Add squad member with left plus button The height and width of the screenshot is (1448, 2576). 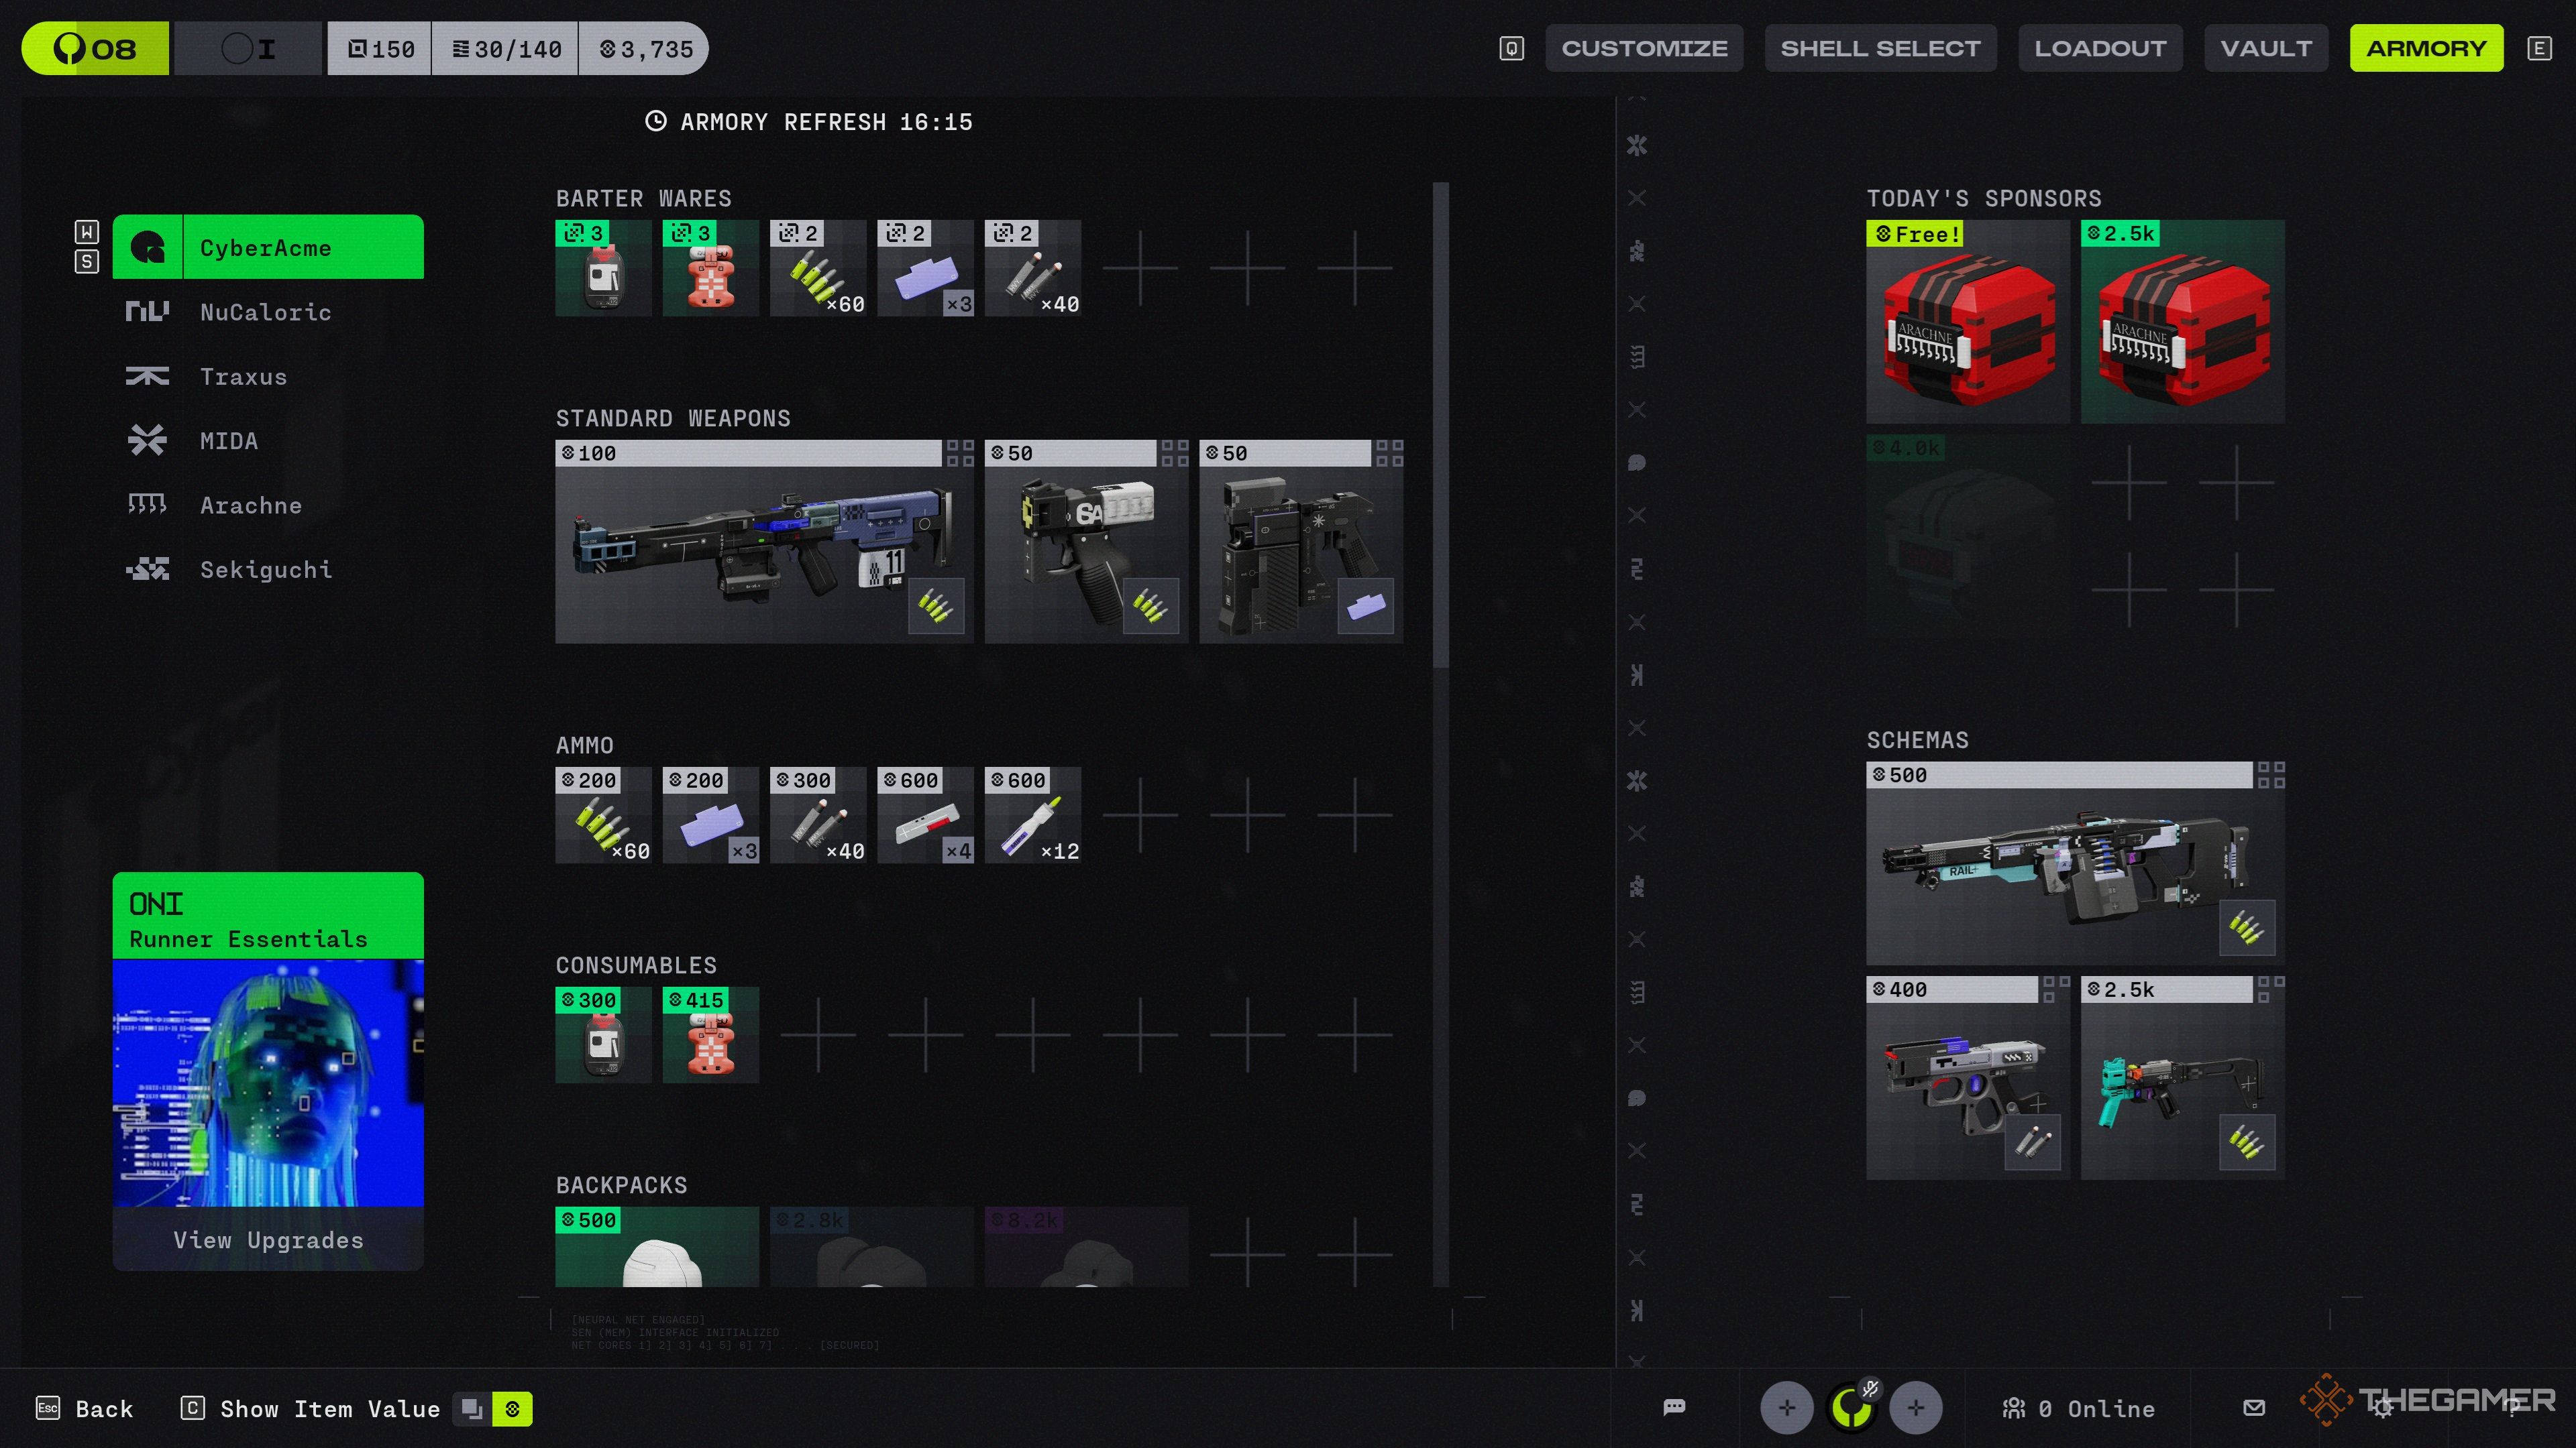(x=1786, y=1408)
